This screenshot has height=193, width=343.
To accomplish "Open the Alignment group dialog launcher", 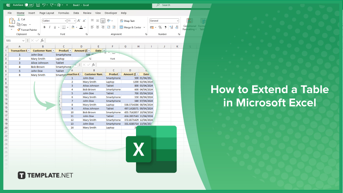I will tap(146, 34).
